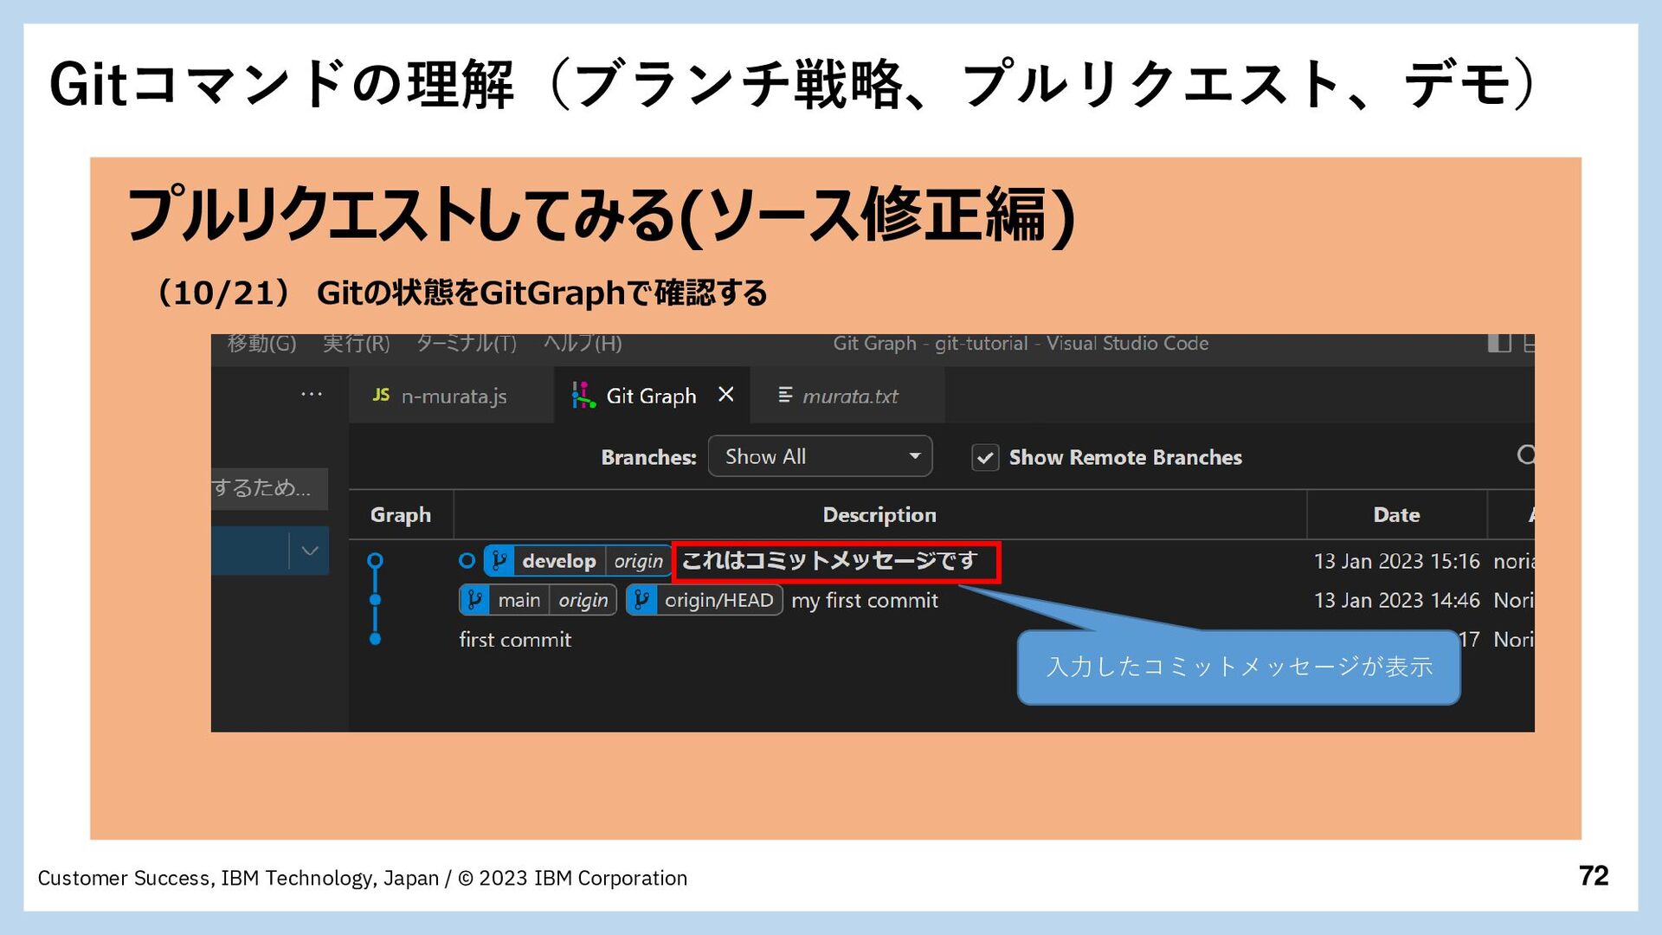
Task: Click the bottom commit node in graph
Action: (x=375, y=640)
